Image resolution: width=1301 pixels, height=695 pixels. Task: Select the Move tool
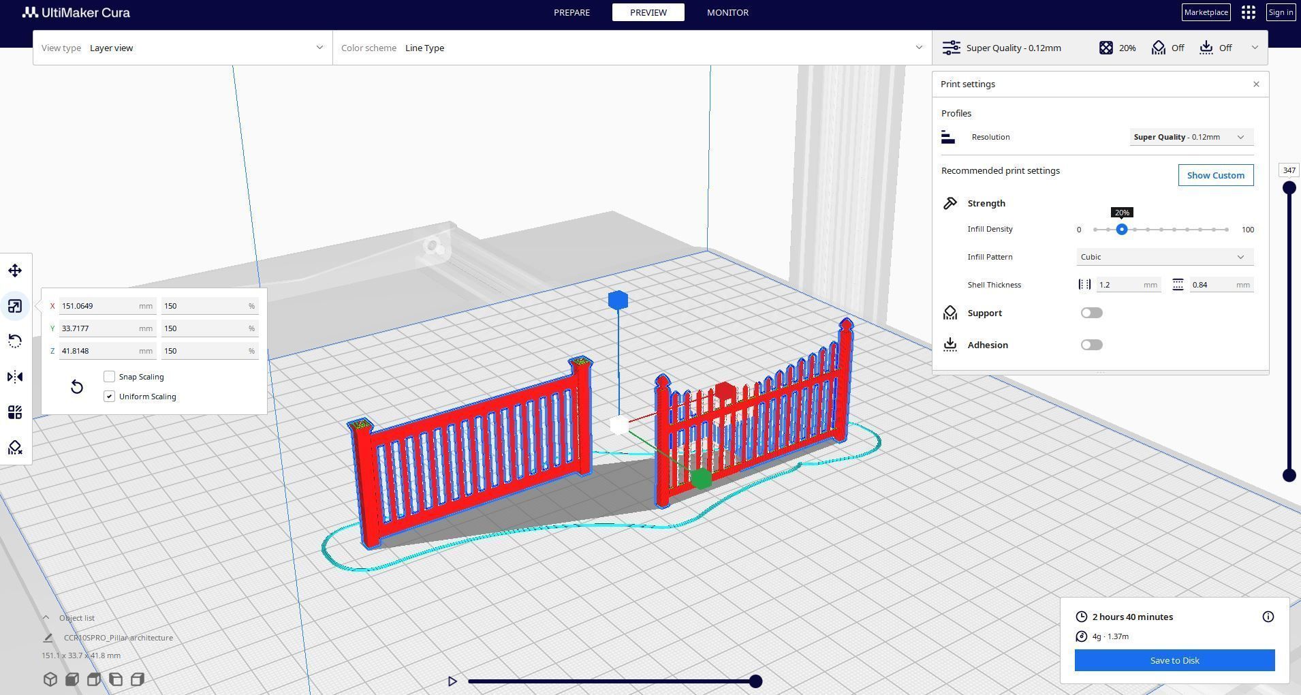tap(15, 271)
